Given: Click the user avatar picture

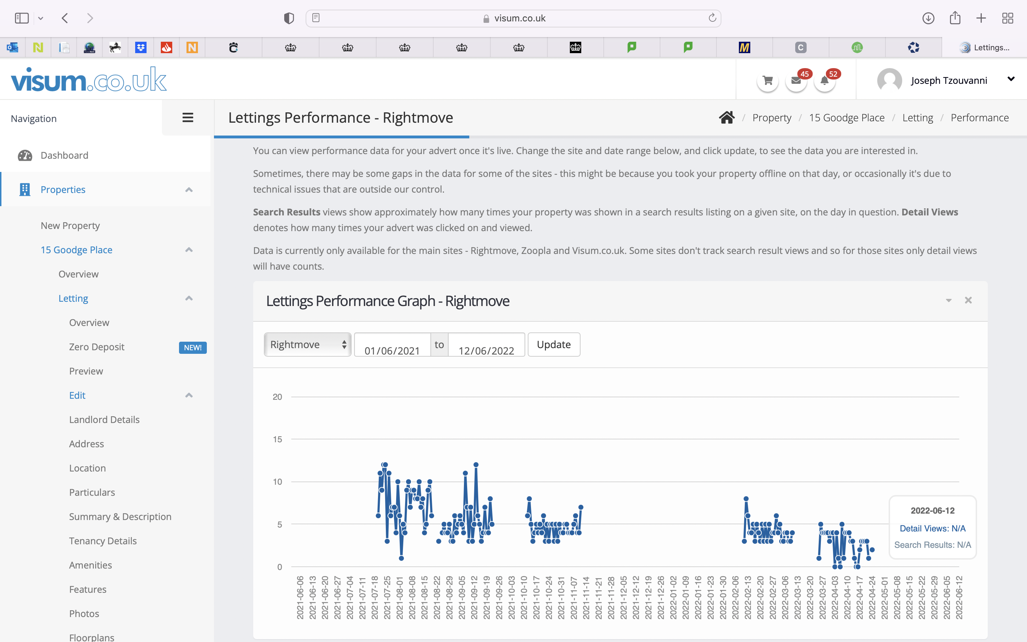Looking at the screenshot, I should tap(889, 80).
